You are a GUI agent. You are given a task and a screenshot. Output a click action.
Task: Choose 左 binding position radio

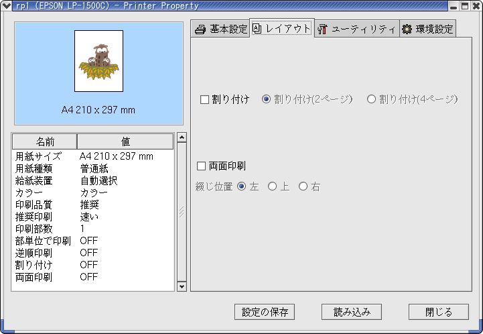[242, 186]
